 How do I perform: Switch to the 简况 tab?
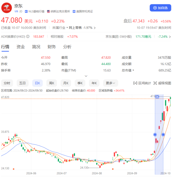coord(36,47)
